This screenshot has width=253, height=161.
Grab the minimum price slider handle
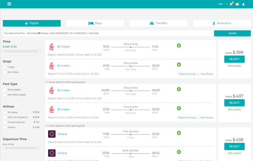[3, 51]
